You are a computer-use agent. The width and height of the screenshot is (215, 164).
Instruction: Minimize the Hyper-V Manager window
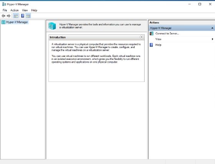click(190, 4)
